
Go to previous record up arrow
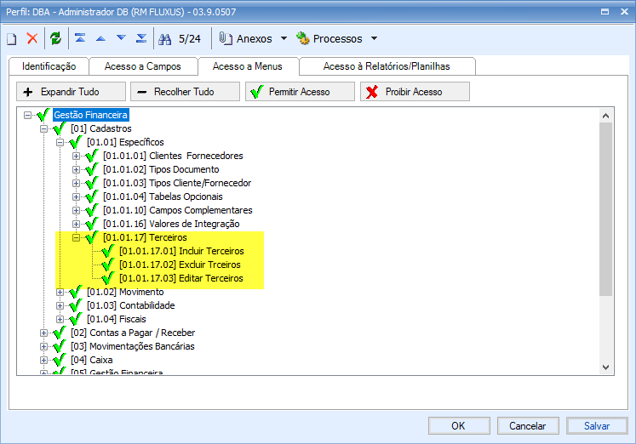point(100,39)
